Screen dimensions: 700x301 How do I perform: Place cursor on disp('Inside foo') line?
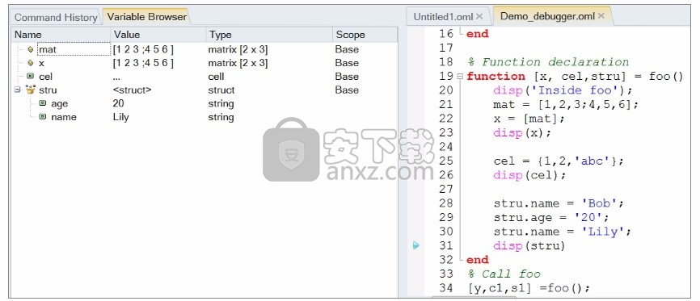pyautogui.click(x=563, y=90)
